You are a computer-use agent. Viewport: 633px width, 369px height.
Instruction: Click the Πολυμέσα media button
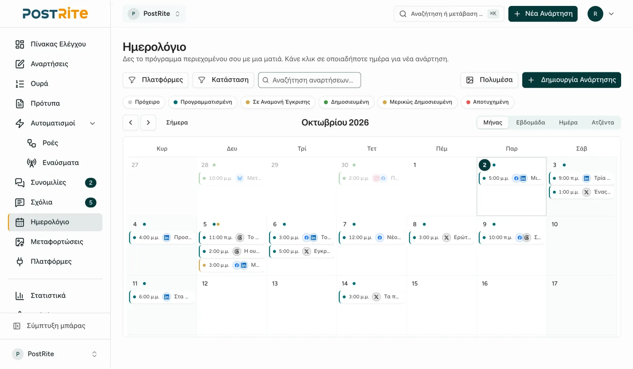tap(489, 80)
